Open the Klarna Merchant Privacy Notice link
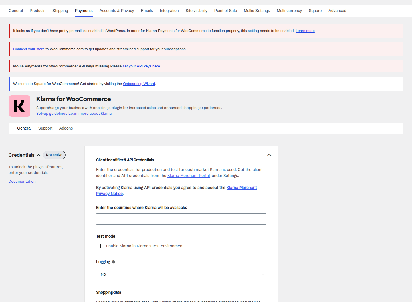This screenshot has width=412, height=302. (242, 188)
